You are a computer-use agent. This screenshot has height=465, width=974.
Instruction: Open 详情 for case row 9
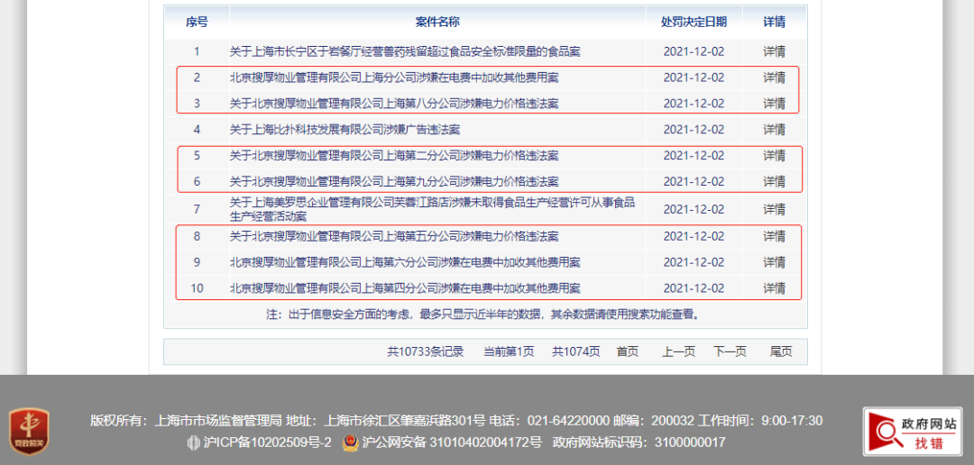coord(774,262)
